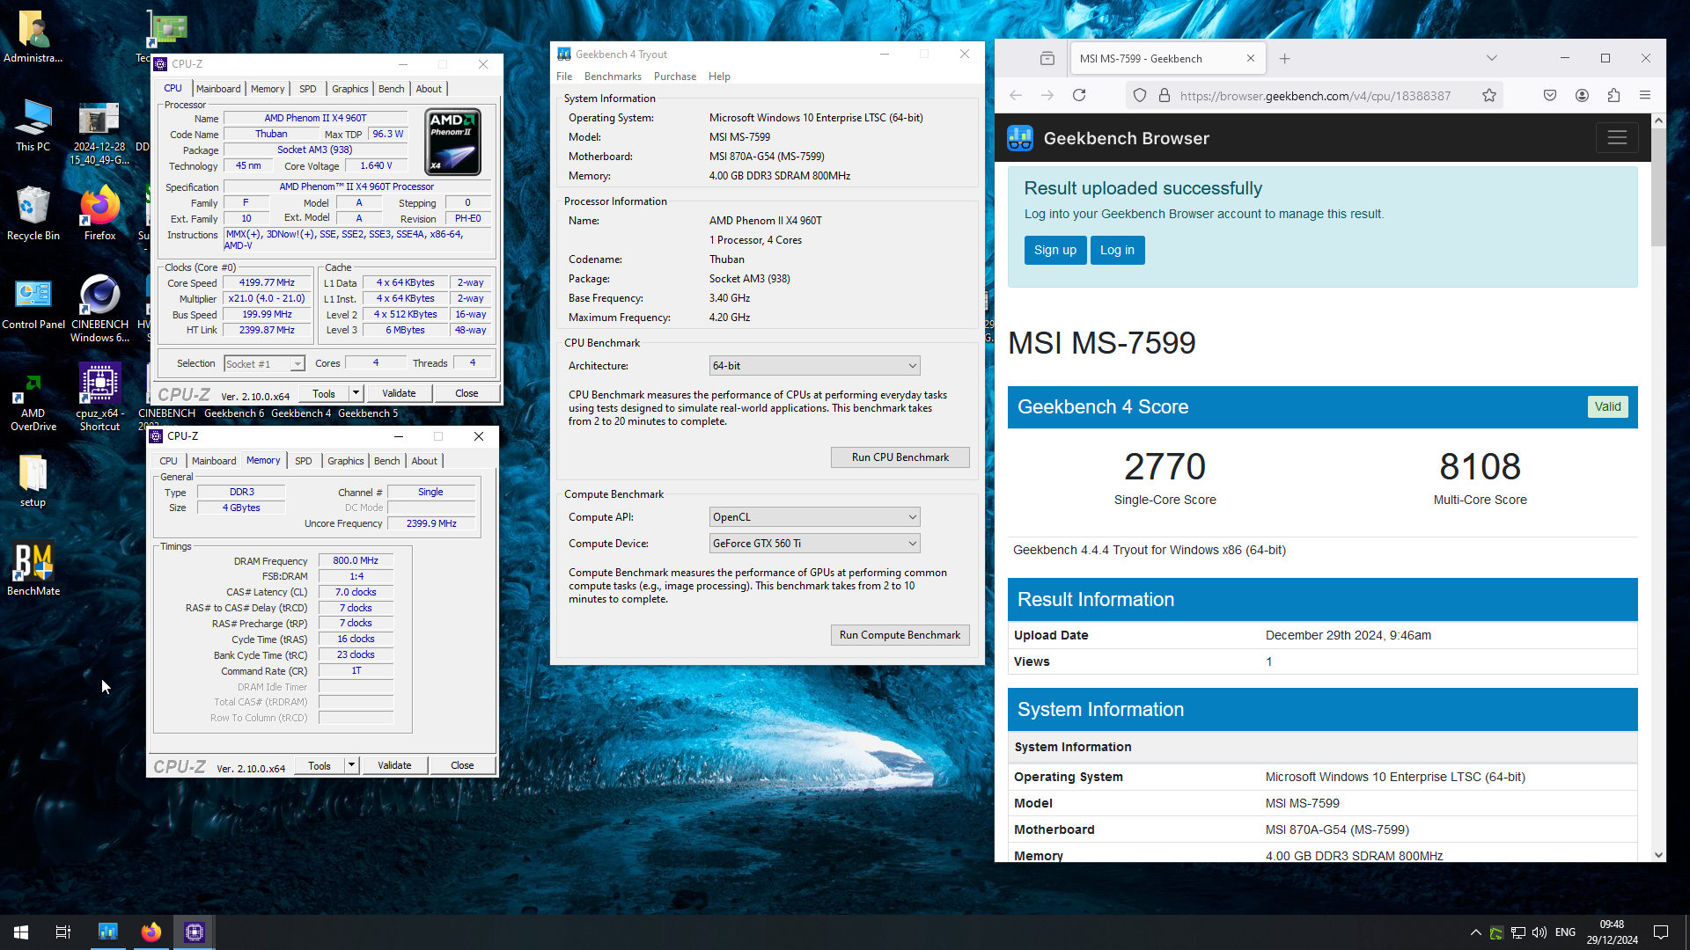The height and width of the screenshot is (950, 1690).
Task: Click the CPU-Z taskbar icon
Action: pyautogui.click(x=195, y=932)
